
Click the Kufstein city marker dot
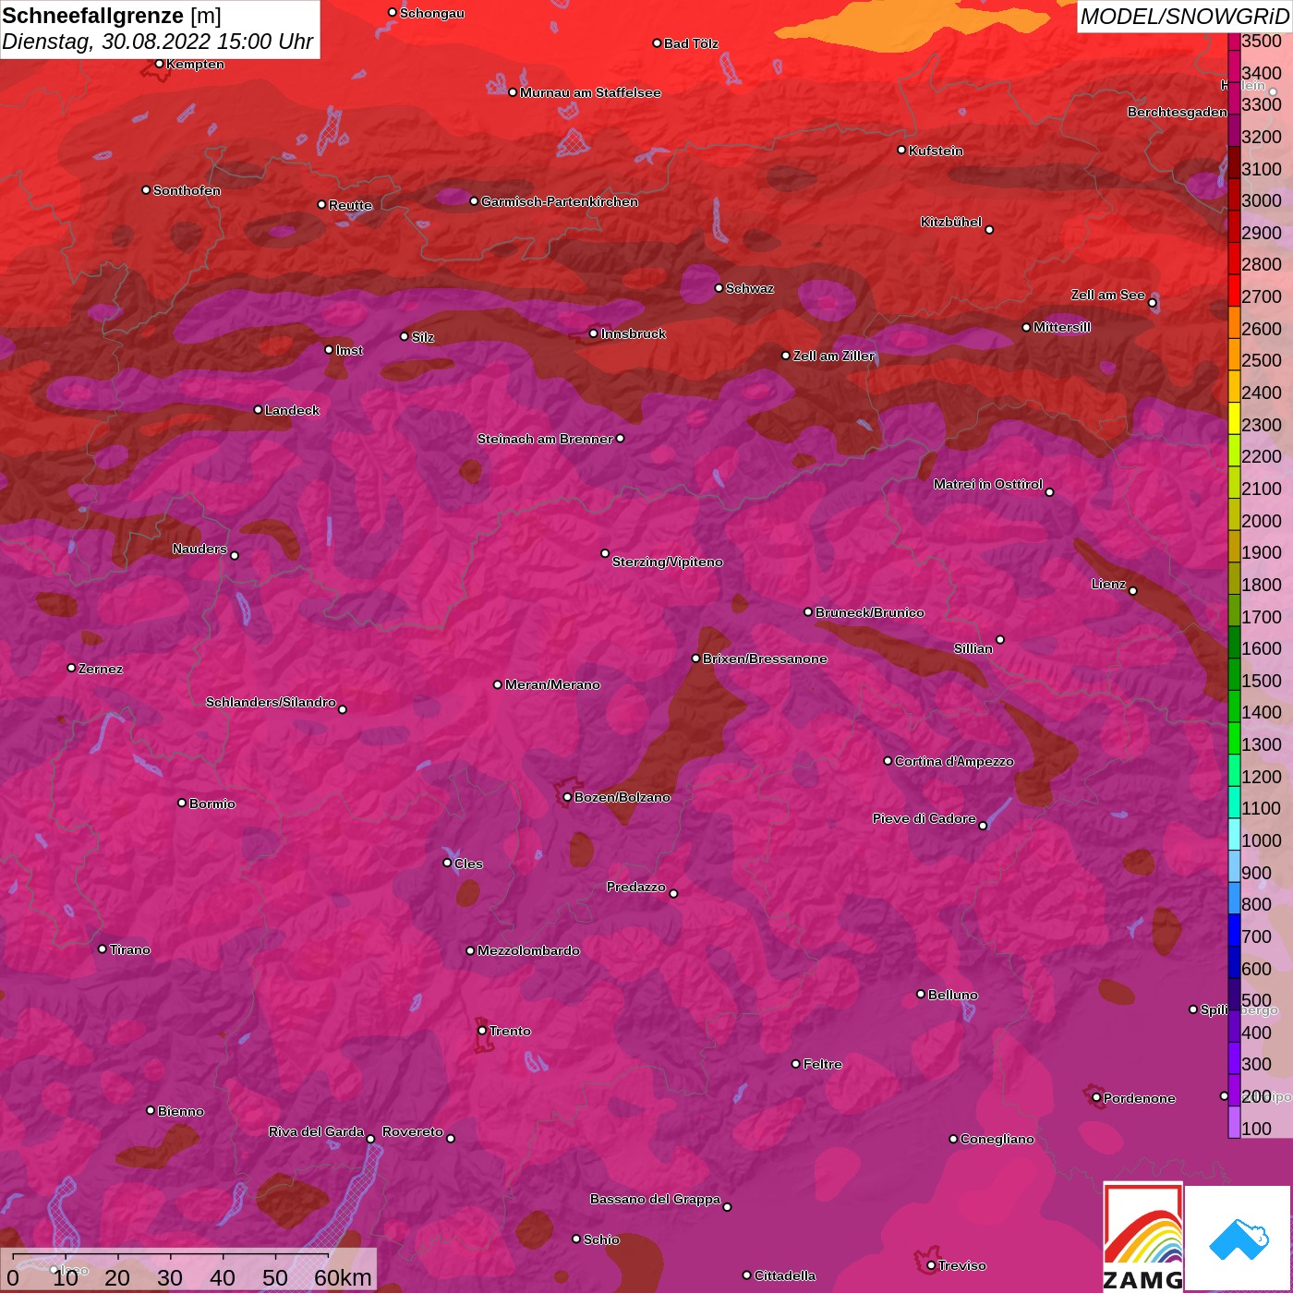901,150
